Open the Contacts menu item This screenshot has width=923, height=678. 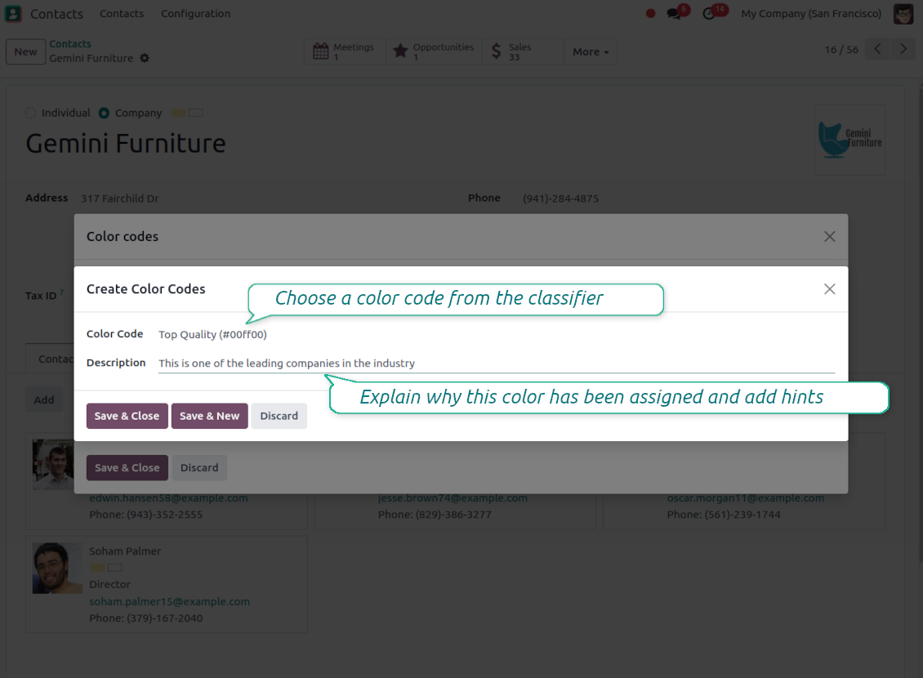pyautogui.click(x=122, y=14)
